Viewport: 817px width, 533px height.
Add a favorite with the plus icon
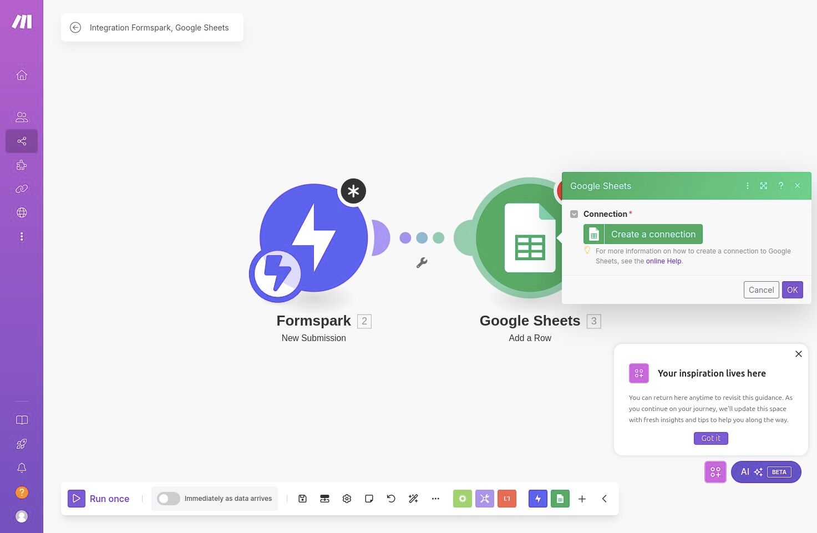[582, 499]
